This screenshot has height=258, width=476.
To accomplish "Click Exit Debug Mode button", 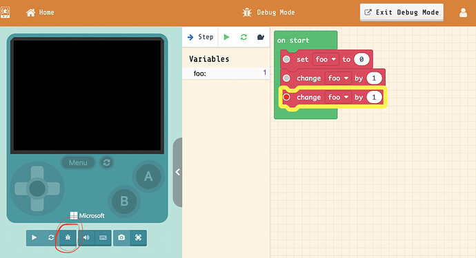I will (x=401, y=12).
